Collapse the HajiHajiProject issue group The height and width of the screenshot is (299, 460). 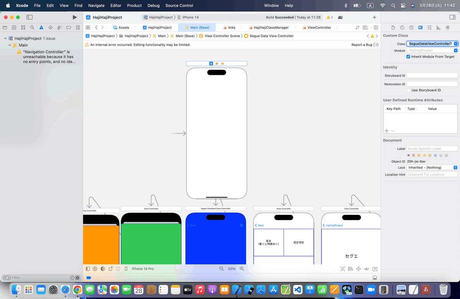pyautogui.click(x=5, y=38)
